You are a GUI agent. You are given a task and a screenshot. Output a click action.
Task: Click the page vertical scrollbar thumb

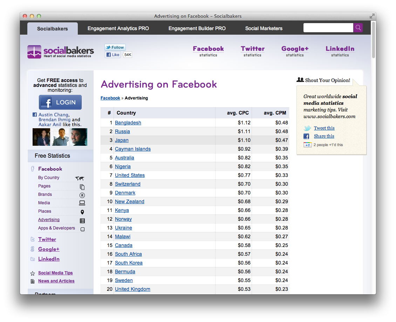coord(374,40)
